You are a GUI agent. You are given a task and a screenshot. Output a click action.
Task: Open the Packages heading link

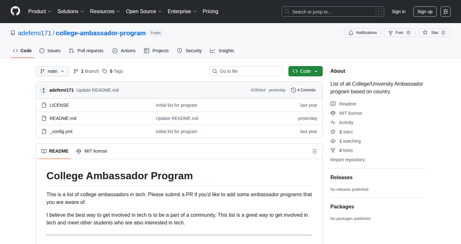pos(342,207)
